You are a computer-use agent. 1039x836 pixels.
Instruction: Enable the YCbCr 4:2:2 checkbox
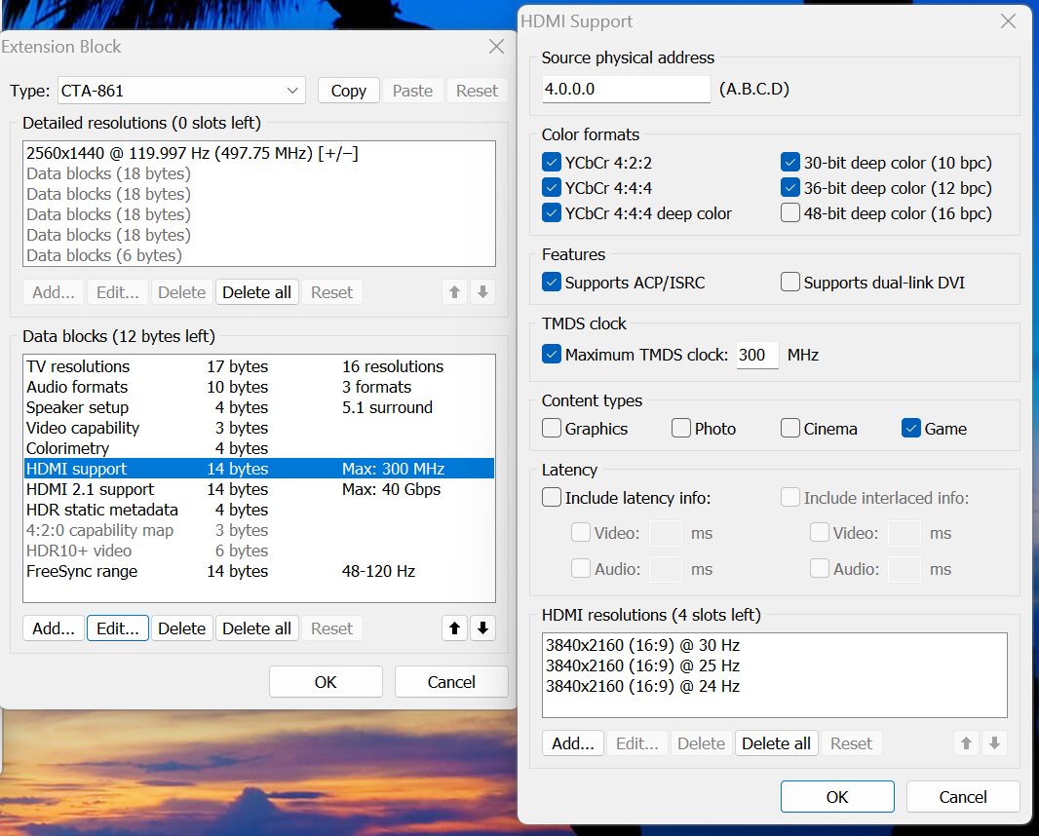[552, 163]
